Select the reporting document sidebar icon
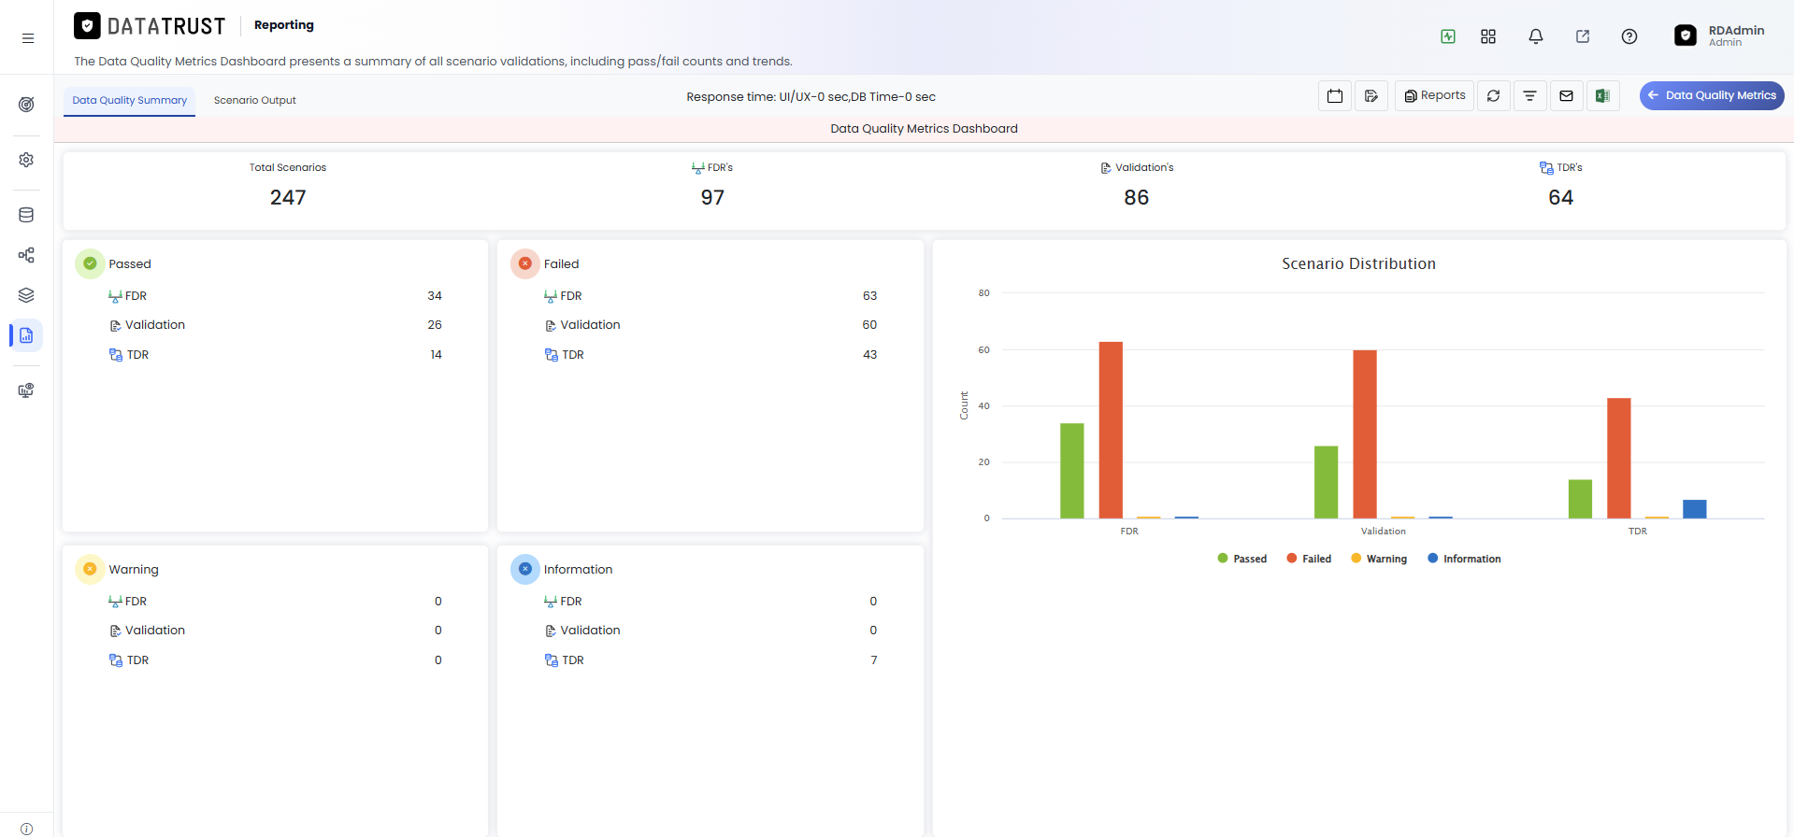The height and width of the screenshot is (837, 1794). click(26, 335)
